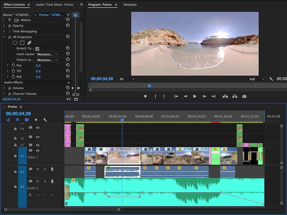Step forward one frame

point(204,96)
